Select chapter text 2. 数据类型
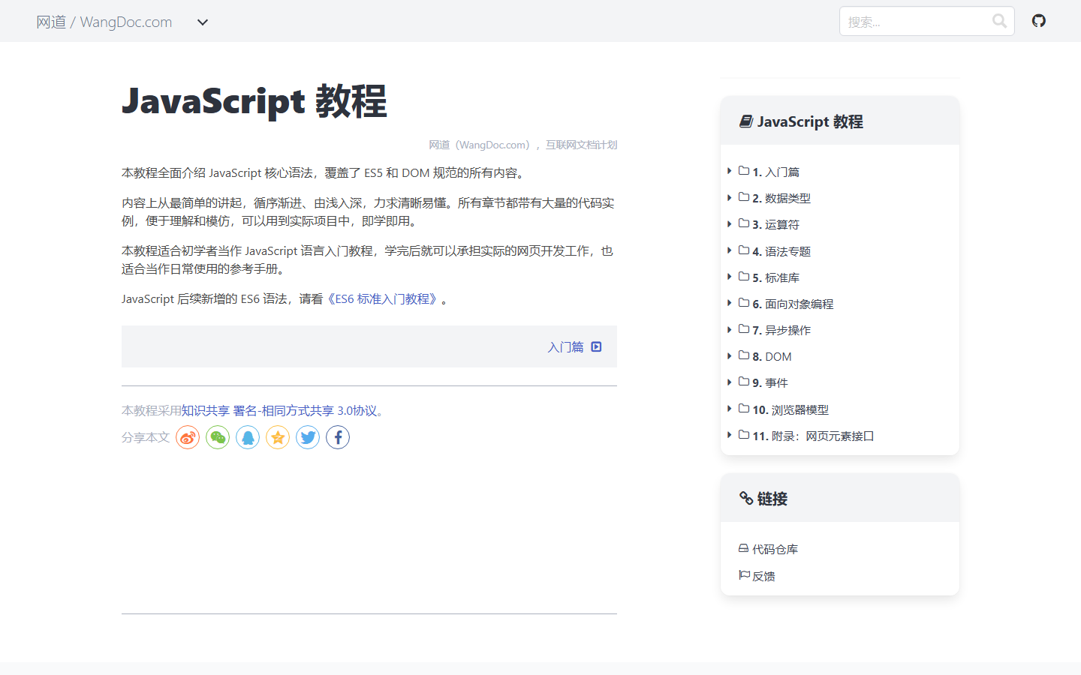 coord(781,198)
